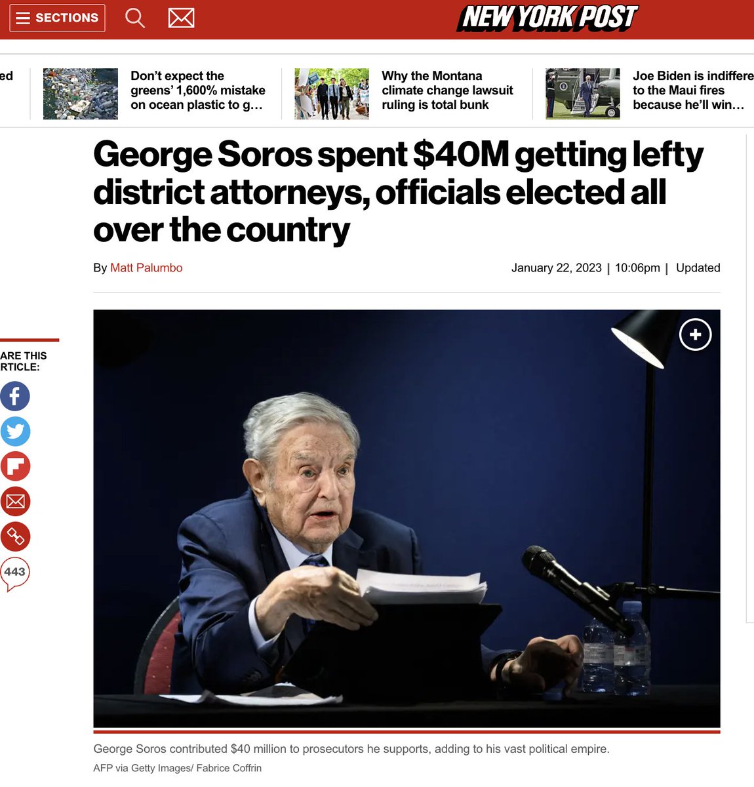Viewport: 754px width, 787px height.
Task: Open Montana climate lawsuit story
Action: click(447, 91)
